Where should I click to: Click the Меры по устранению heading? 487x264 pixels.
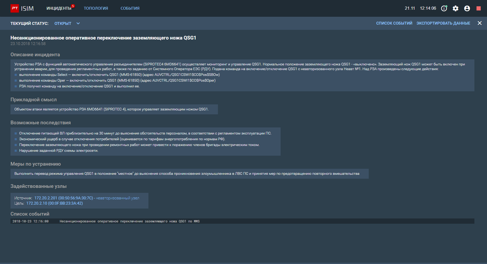click(x=36, y=164)
